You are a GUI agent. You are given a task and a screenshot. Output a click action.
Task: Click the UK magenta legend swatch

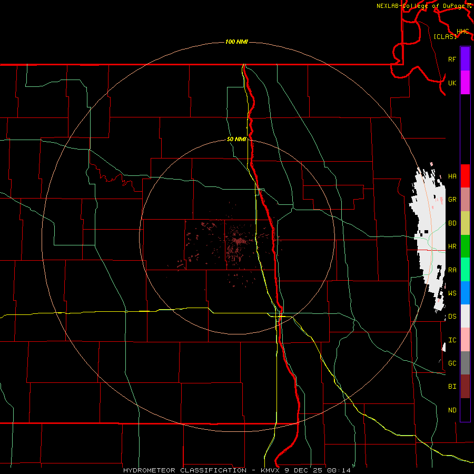(x=465, y=83)
